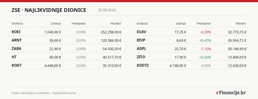Open the ZITO stock ticker

tap(141, 57)
